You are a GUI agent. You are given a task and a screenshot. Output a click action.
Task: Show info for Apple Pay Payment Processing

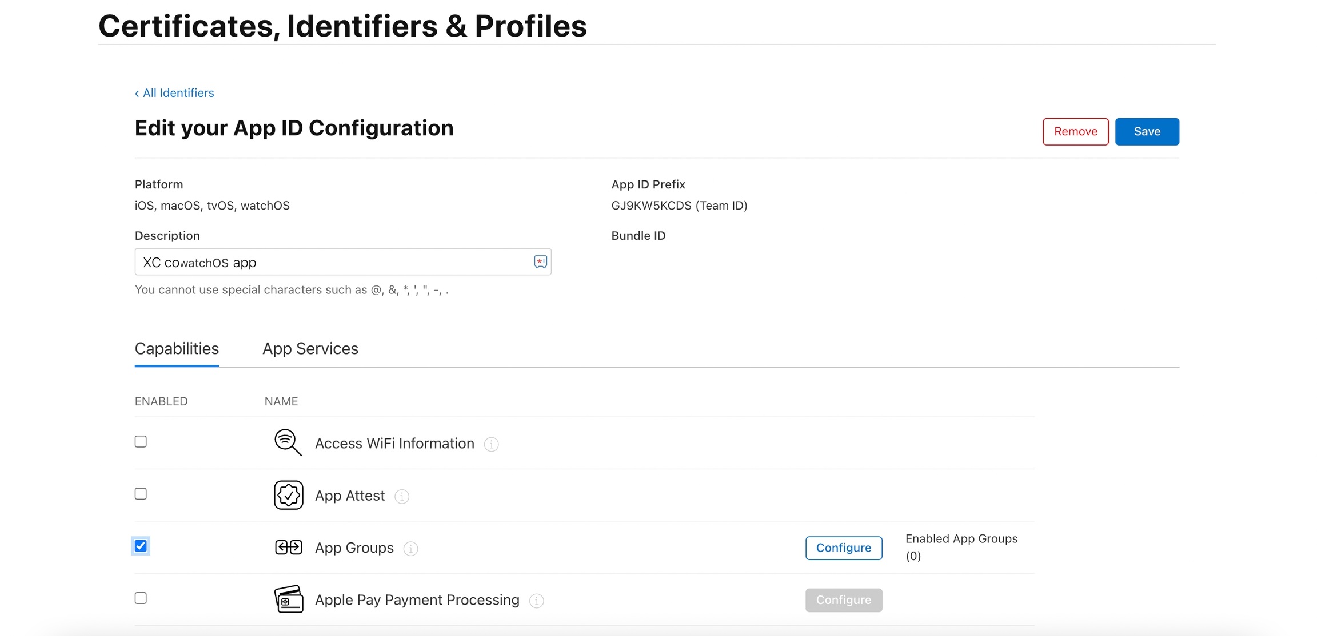(x=536, y=601)
